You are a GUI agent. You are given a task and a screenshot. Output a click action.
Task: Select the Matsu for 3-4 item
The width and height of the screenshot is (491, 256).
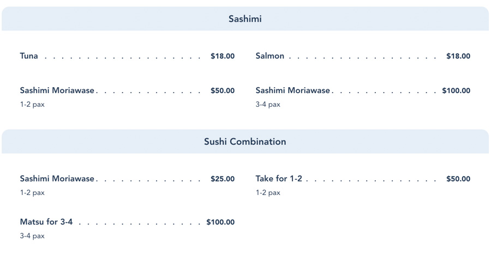(x=46, y=222)
